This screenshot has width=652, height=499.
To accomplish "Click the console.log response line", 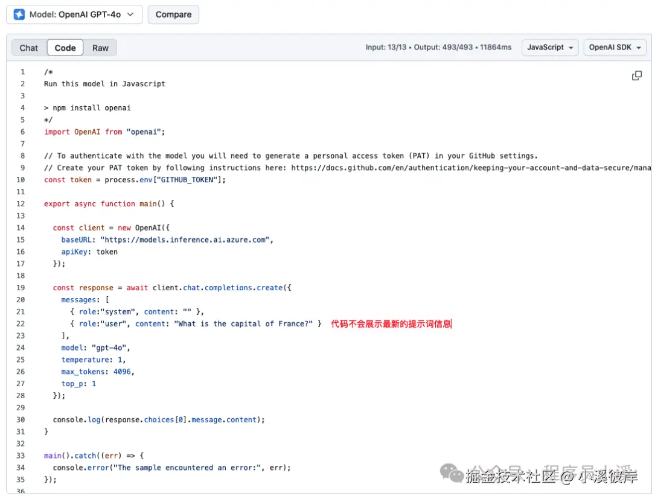I will coord(159,419).
